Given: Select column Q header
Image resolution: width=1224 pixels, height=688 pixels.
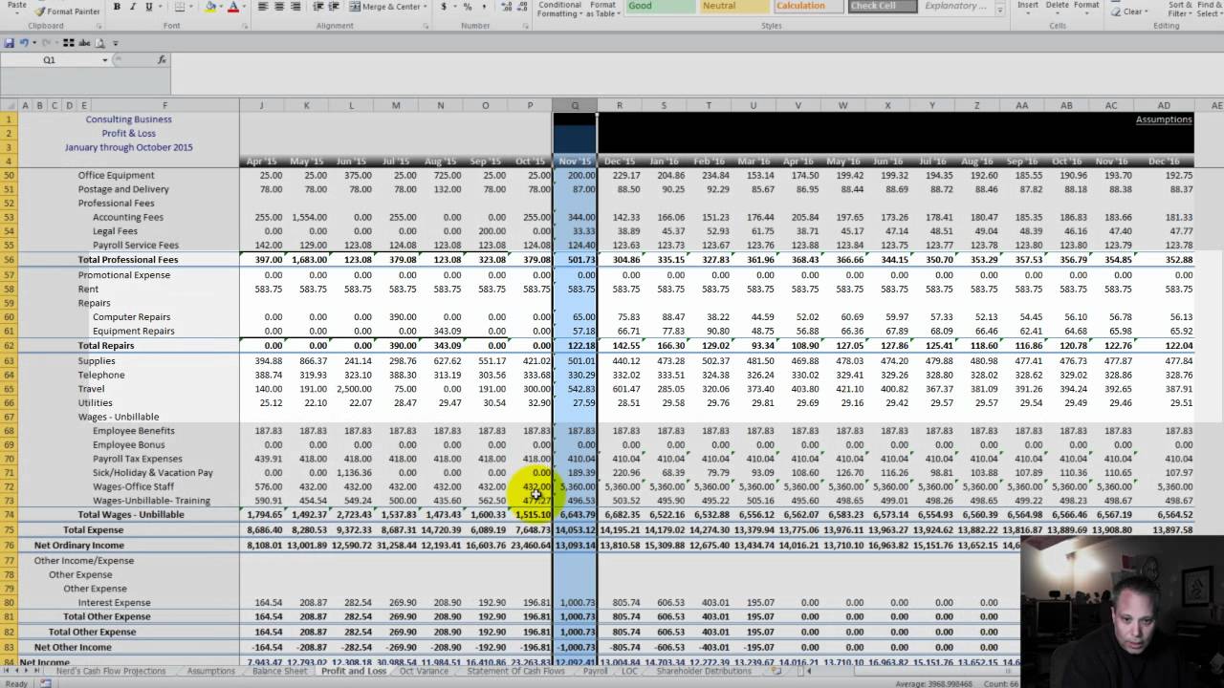Looking at the screenshot, I should coord(575,105).
